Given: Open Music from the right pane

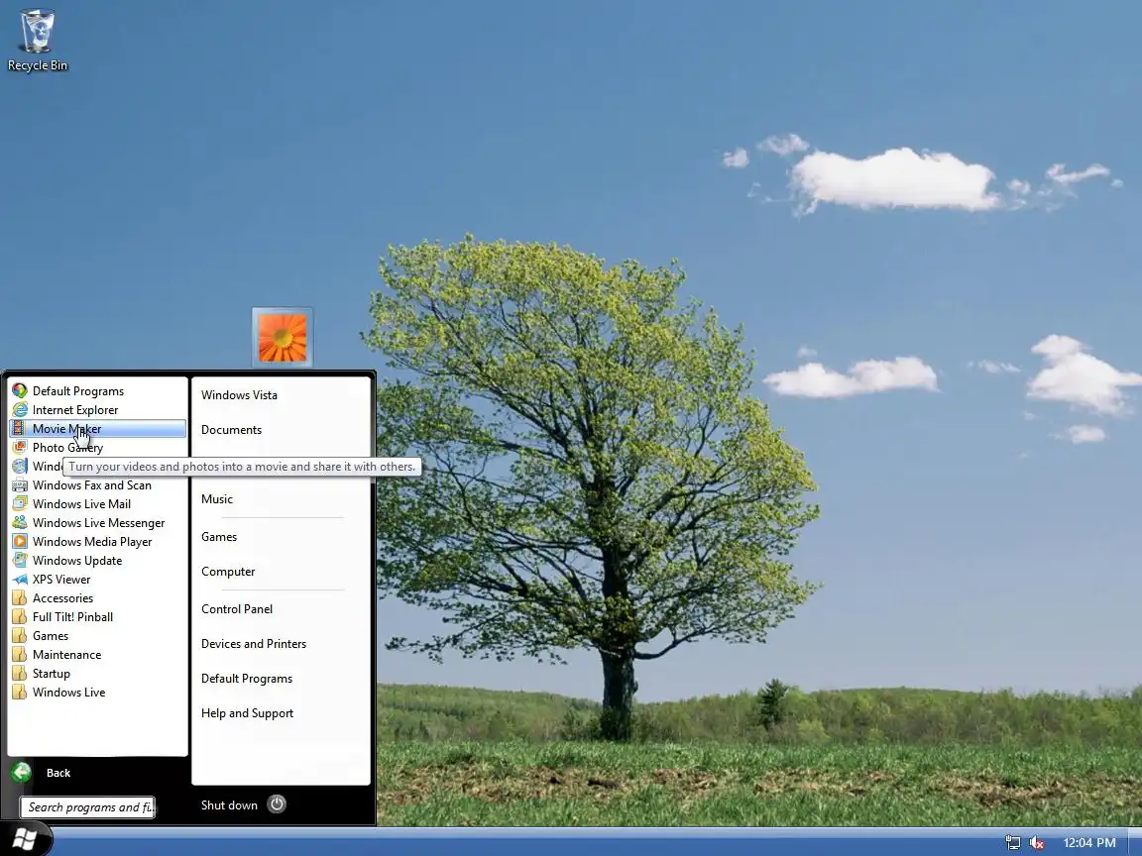Looking at the screenshot, I should click(217, 499).
